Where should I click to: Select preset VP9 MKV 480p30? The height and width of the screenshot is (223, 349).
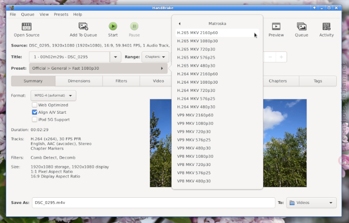[217, 148]
